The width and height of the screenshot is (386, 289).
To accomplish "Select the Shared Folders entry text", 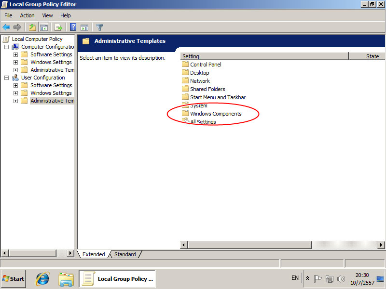I will [x=207, y=89].
